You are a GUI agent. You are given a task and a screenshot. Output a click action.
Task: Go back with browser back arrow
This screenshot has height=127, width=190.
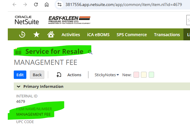(x=14, y=4)
